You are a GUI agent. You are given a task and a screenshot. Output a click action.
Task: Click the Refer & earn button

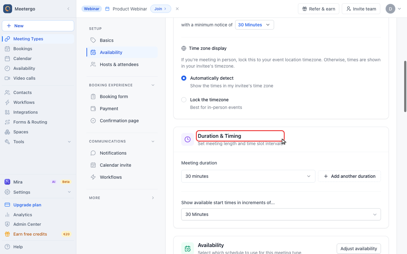319,9
